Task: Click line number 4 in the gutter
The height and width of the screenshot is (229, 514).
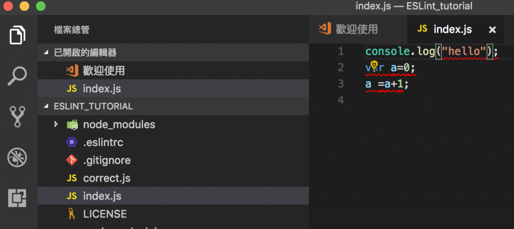Action: pyautogui.click(x=340, y=100)
